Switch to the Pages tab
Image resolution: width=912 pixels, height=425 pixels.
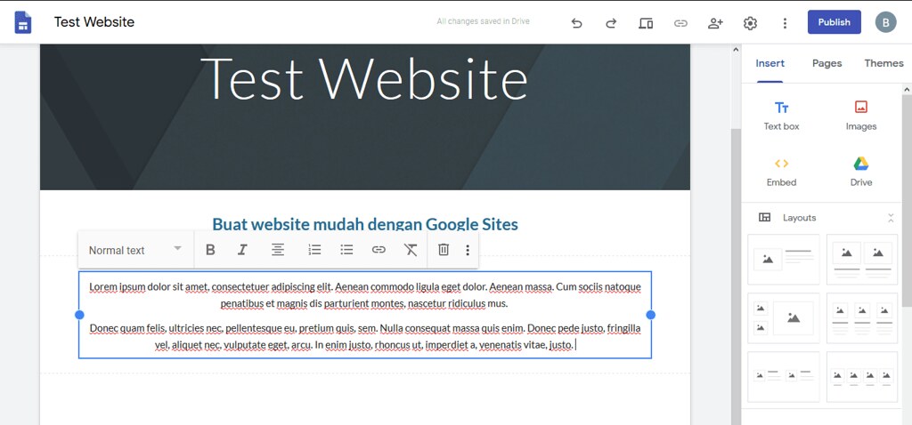(x=826, y=63)
